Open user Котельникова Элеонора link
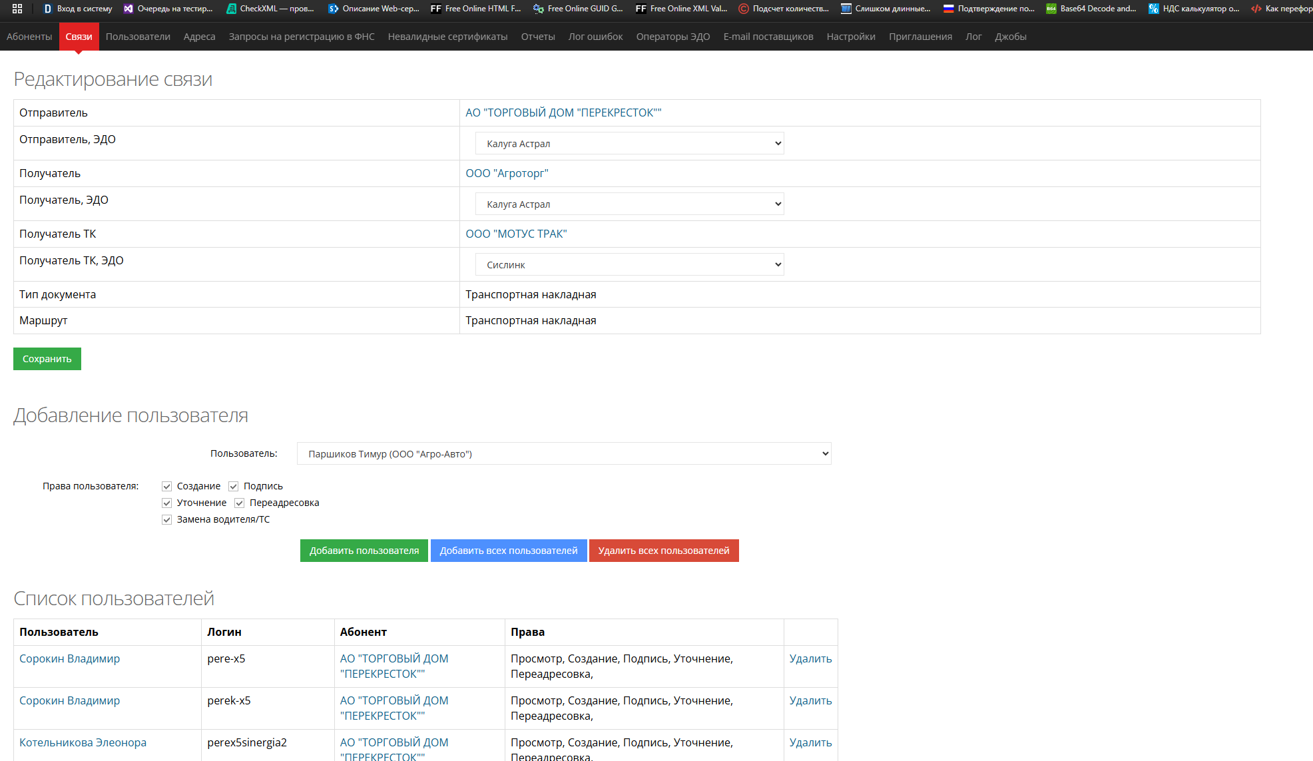Image resolution: width=1313 pixels, height=761 pixels. [83, 742]
